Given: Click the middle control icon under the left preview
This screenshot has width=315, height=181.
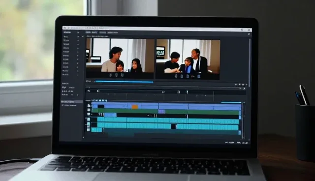Looking at the screenshot, I should (116, 75).
